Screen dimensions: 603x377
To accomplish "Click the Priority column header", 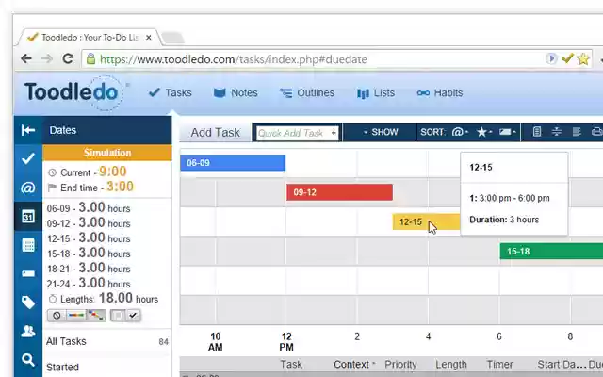I will [400, 364].
